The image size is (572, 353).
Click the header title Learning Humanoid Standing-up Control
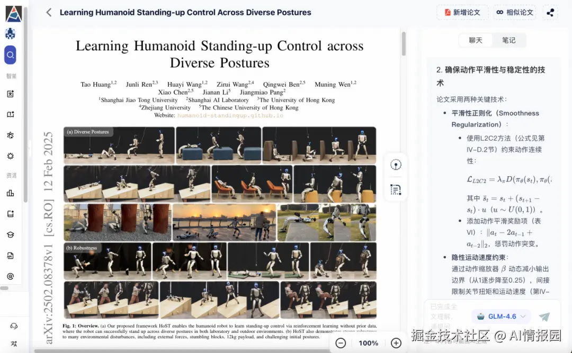point(185,12)
